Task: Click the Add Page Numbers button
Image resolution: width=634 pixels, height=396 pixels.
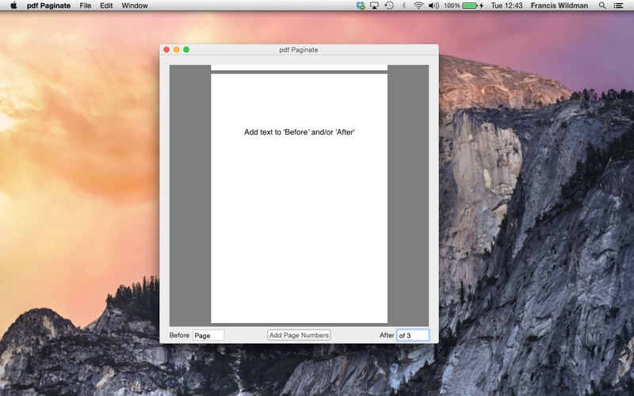Action: pyautogui.click(x=299, y=335)
